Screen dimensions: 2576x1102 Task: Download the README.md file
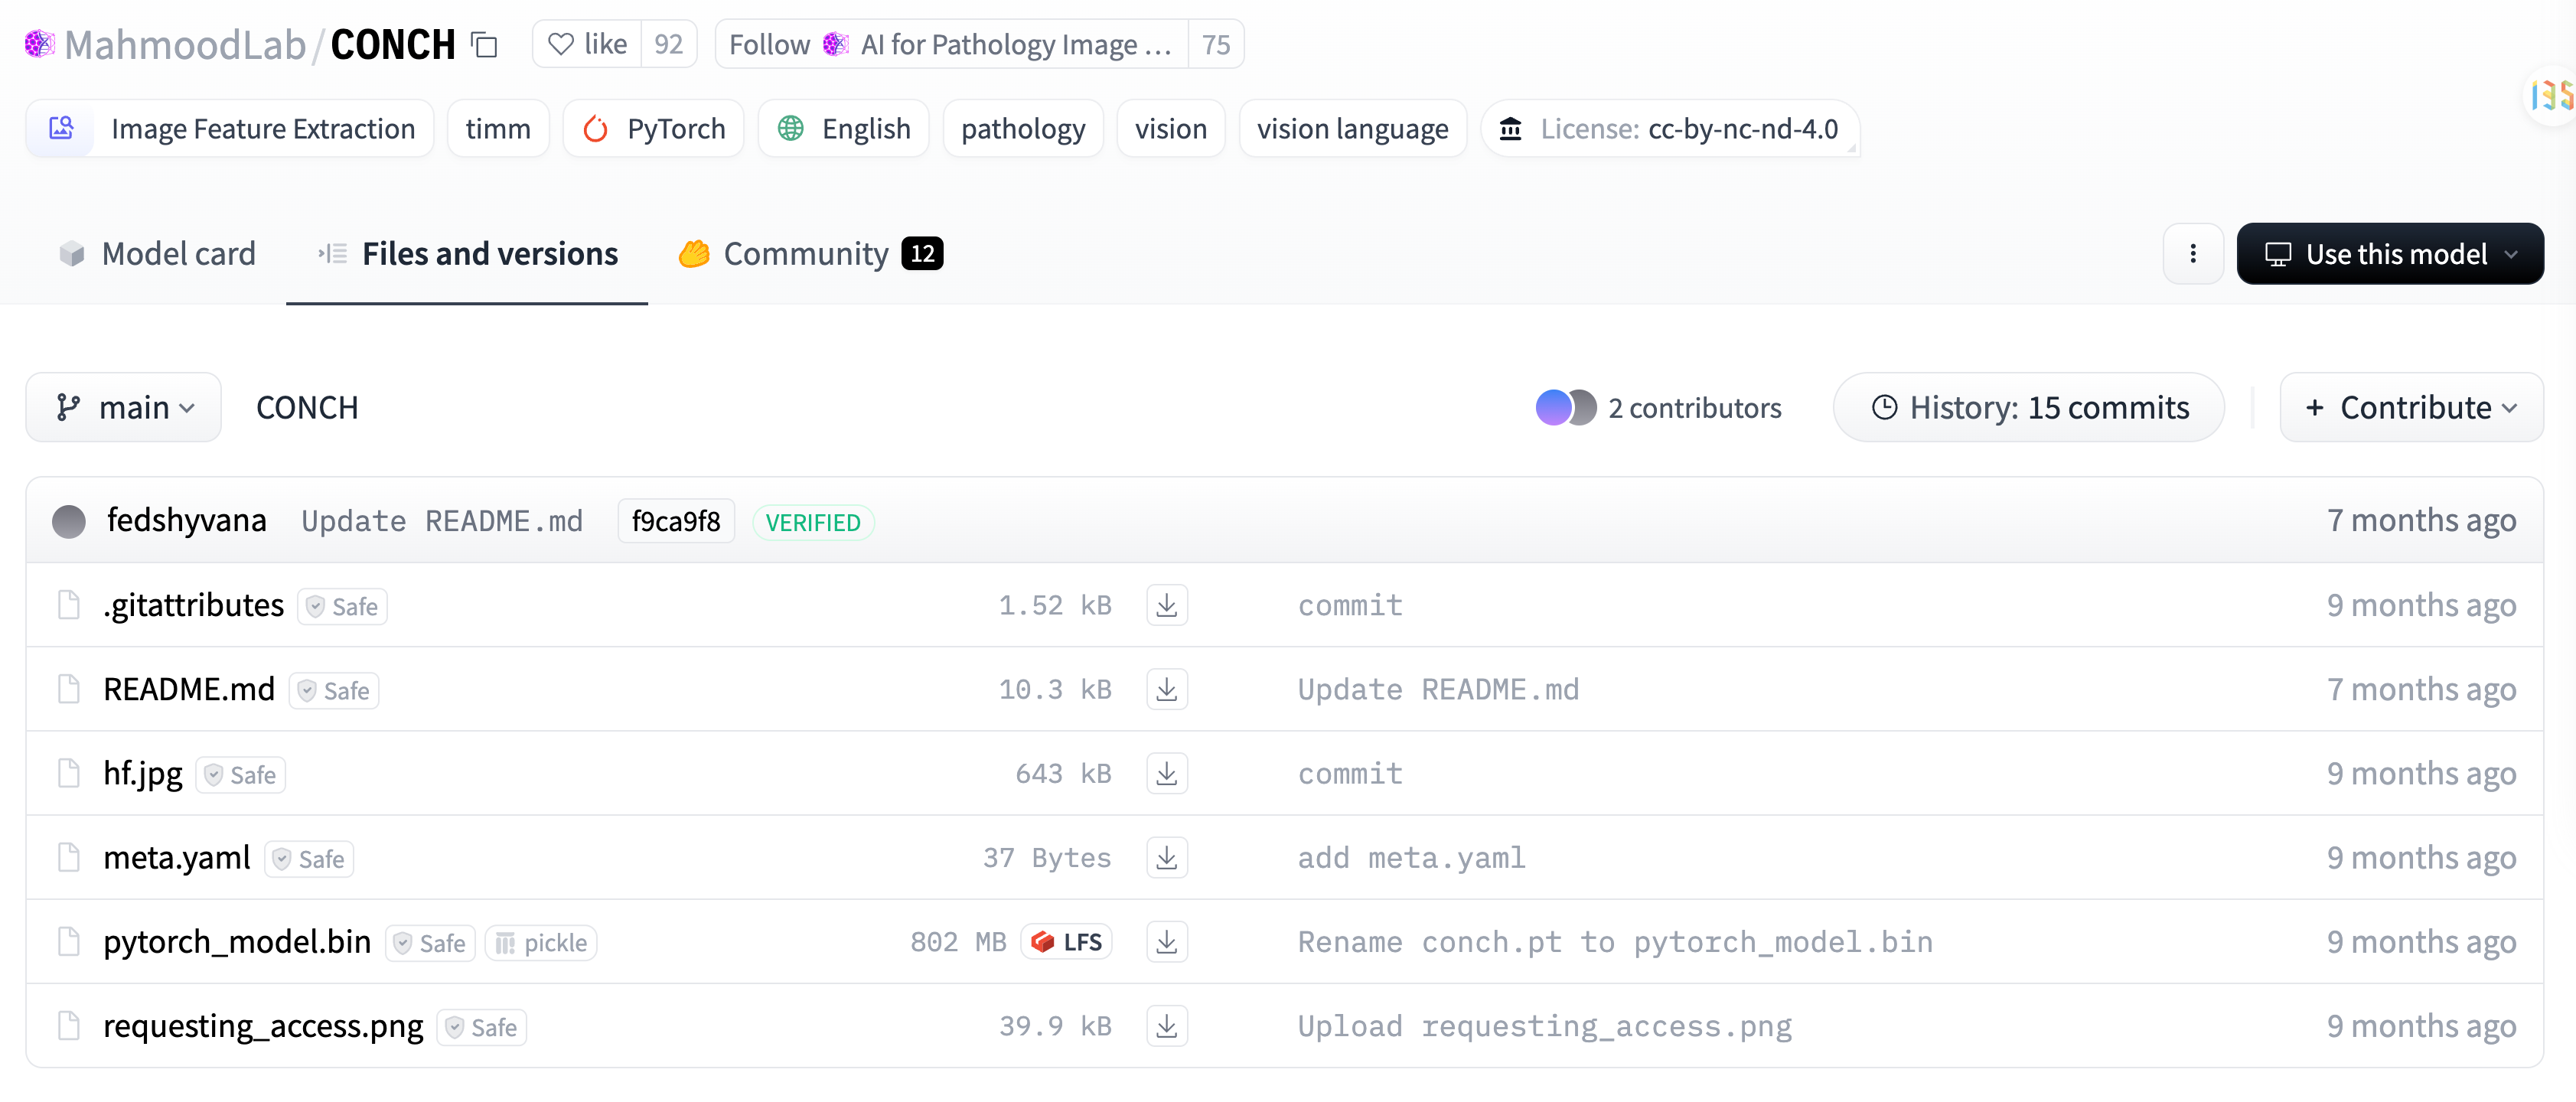pyautogui.click(x=1166, y=690)
